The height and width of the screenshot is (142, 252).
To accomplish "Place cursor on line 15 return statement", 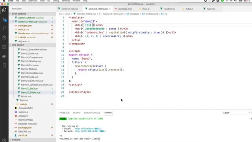I will 101,70.
